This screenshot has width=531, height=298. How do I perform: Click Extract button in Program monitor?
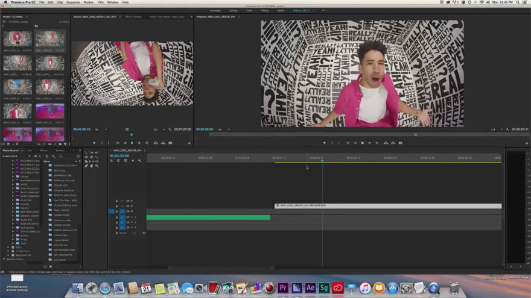click(393, 143)
